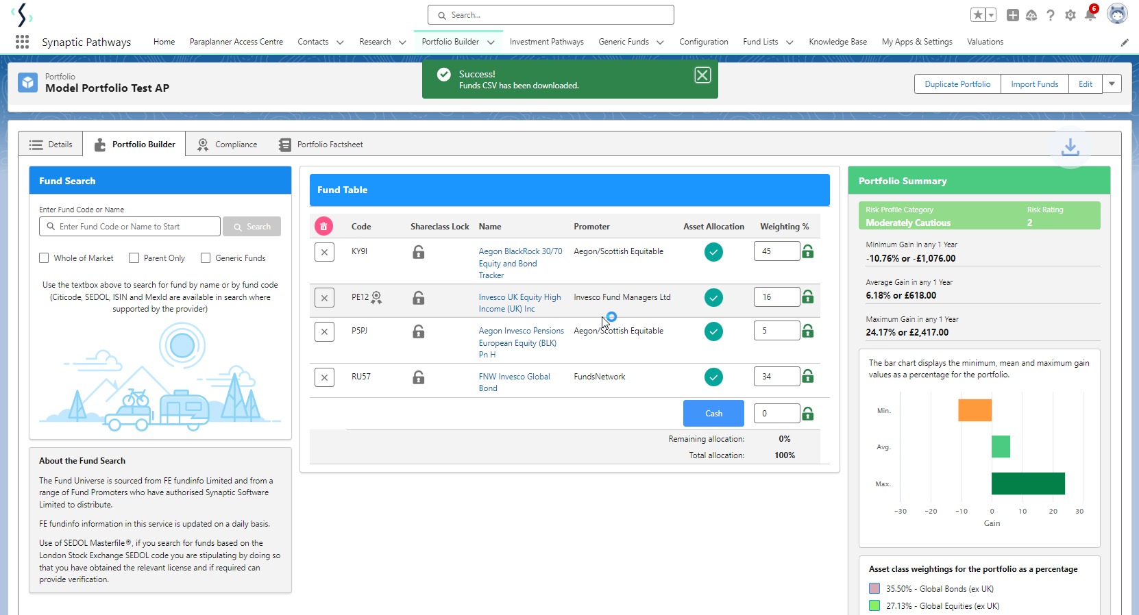1139x615 pixels.
Task: Open the notifications bell icon
Action: pyautogui.click(x=1090, y=15)
